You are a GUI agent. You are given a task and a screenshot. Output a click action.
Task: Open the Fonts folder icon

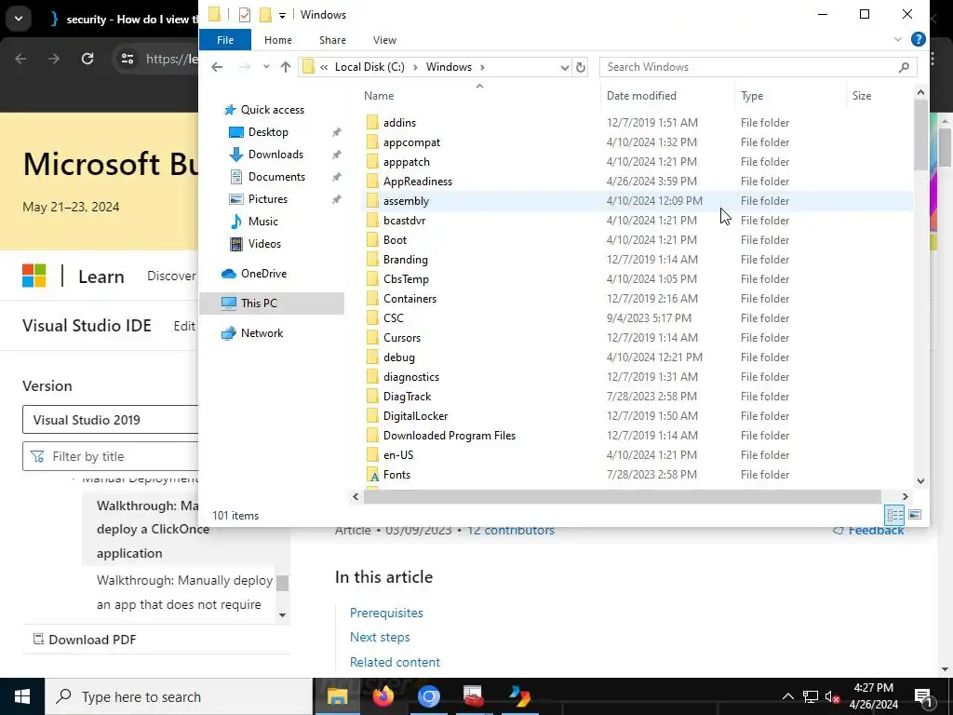click(372, 475)
